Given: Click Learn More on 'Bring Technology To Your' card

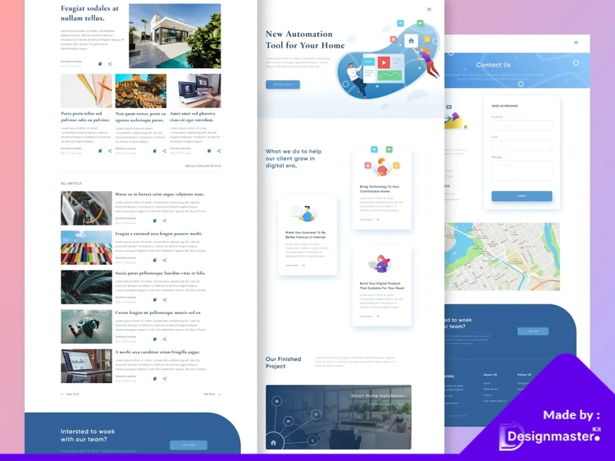Looking at the screenshot, I should (x=367, y=220).
